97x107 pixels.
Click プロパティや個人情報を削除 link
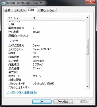pos(22,93)
